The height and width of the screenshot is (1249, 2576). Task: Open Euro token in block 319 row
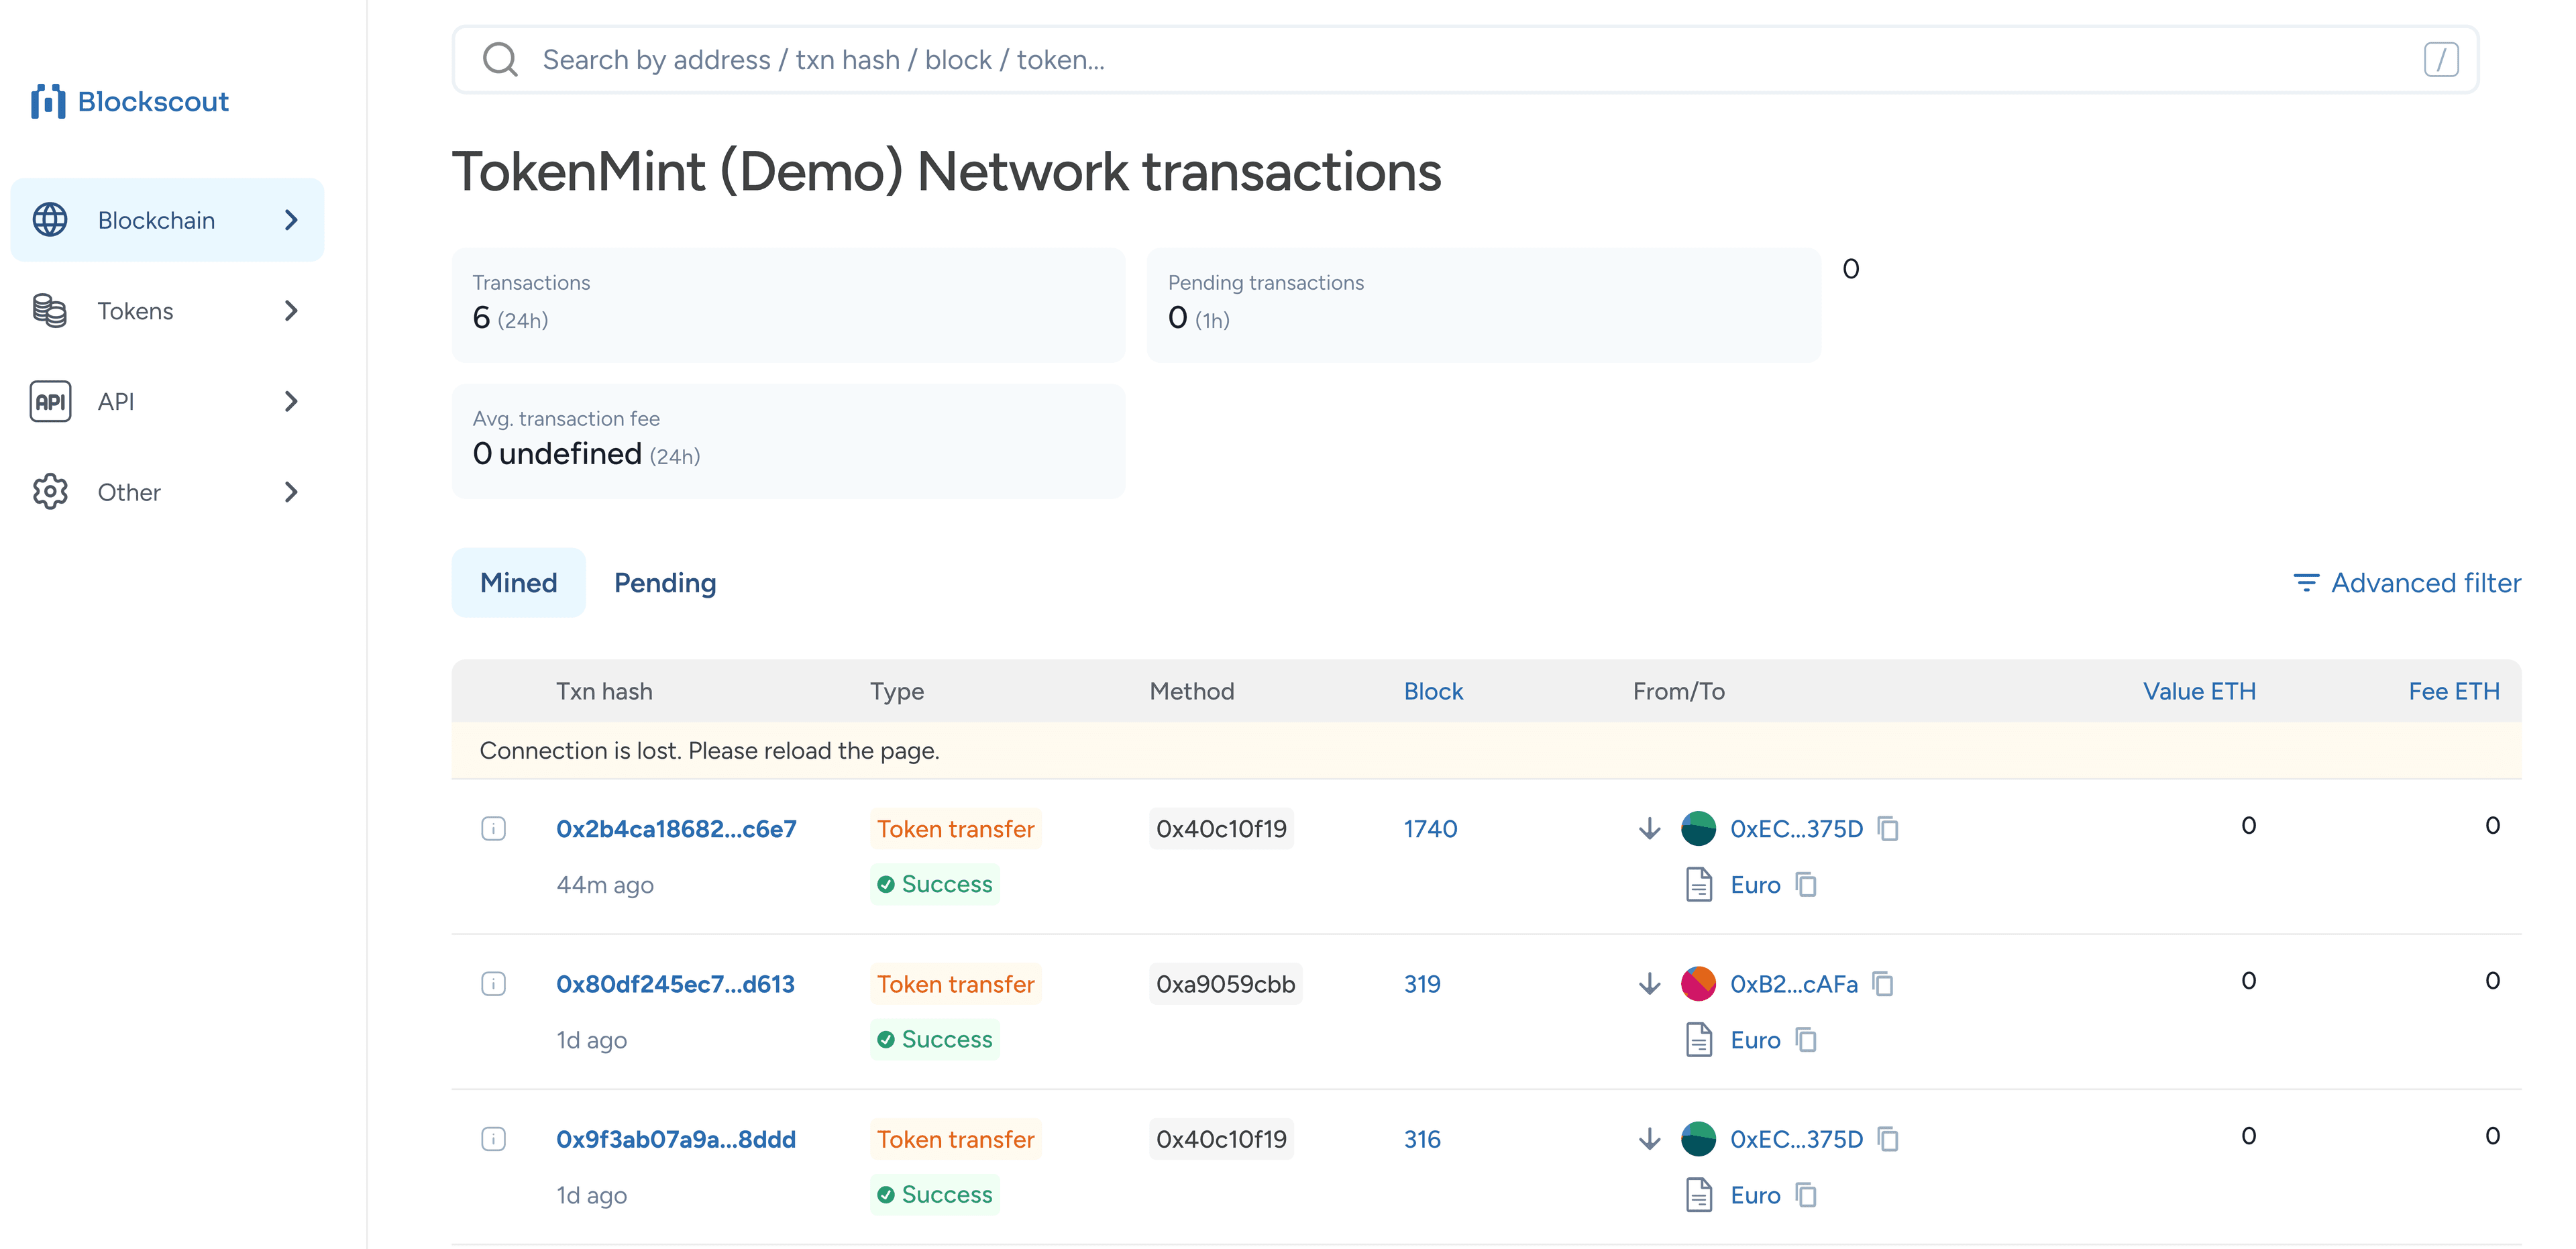tap(1755, 1040)
